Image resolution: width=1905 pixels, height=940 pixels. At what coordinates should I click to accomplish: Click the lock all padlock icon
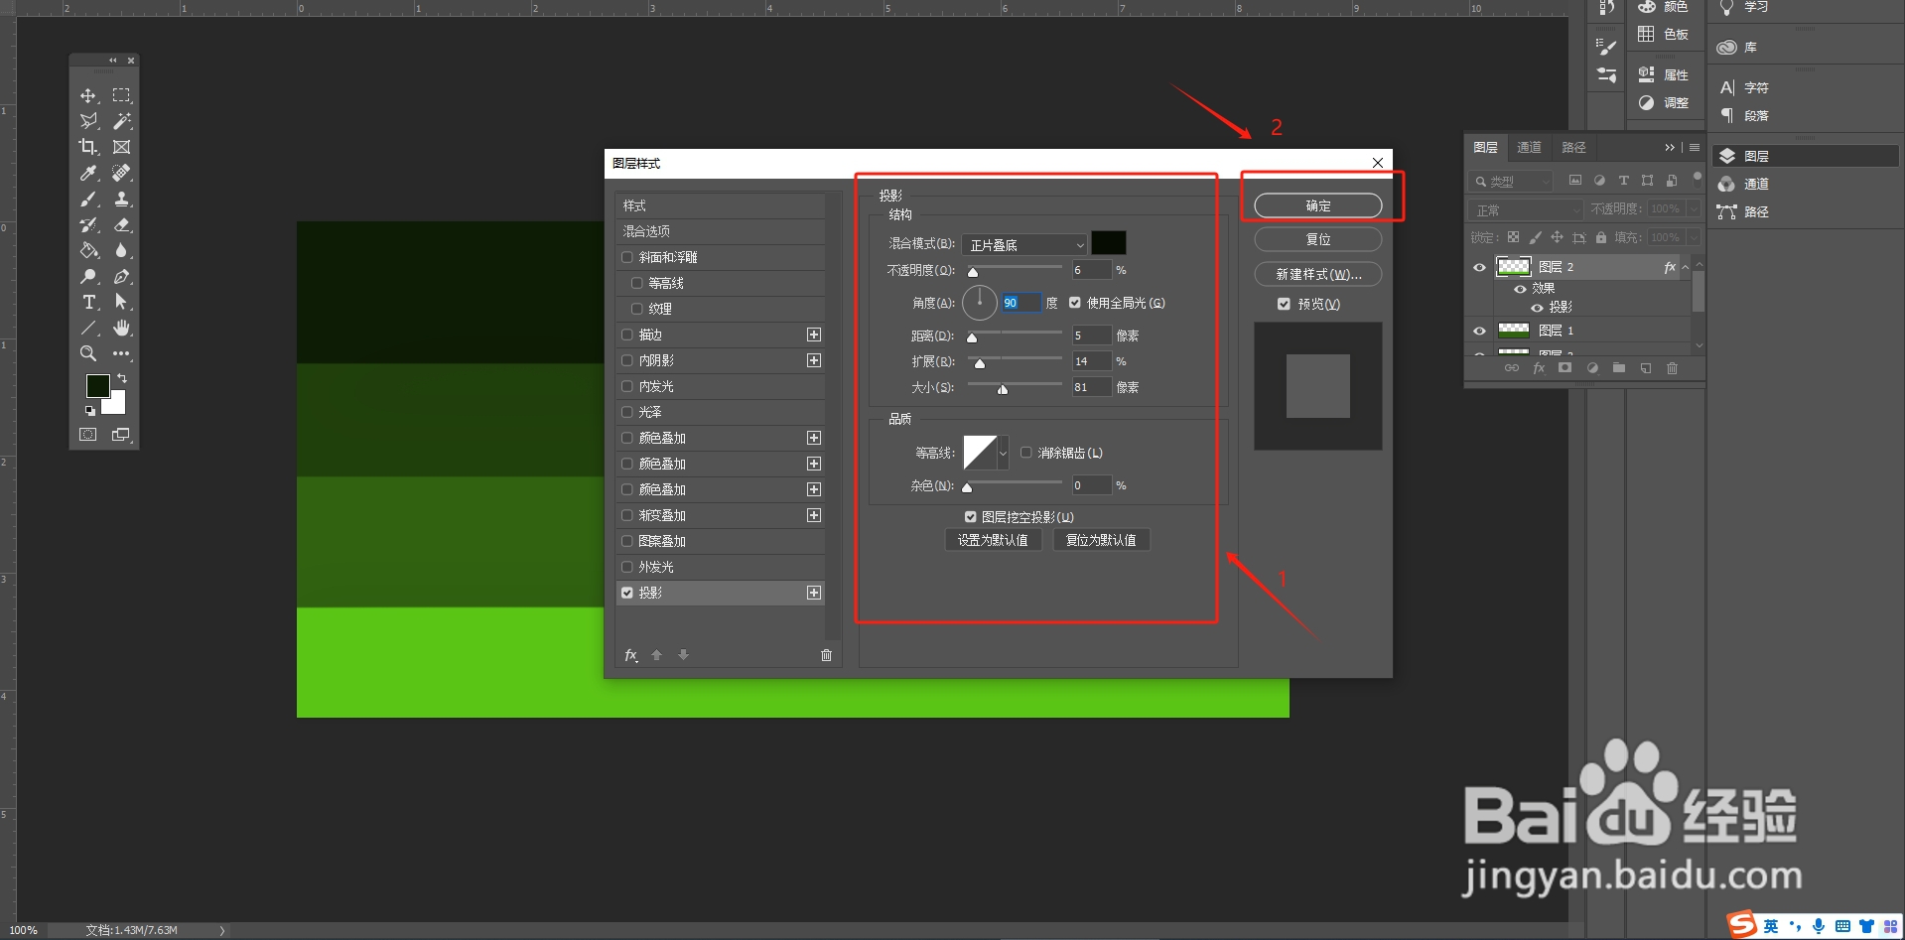click(x=1600, y=237)
